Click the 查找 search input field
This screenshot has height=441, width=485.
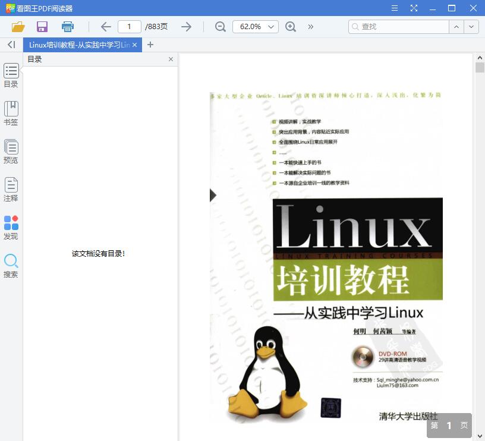pos(398,27)
